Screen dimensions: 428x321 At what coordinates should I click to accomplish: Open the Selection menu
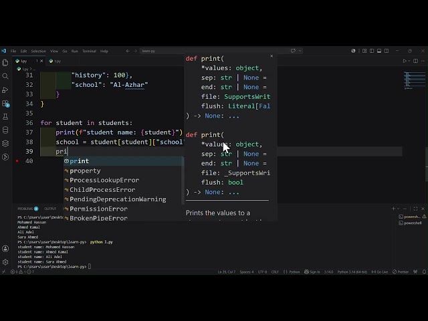coord(39,51)
